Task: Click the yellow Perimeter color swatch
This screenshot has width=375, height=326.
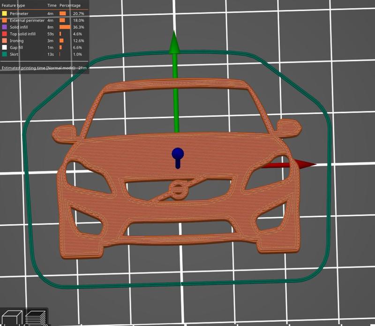Action: point(4,14)
